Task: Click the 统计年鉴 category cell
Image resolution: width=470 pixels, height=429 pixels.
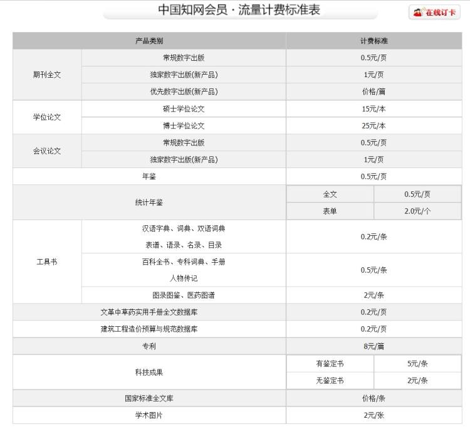Action: coord(149,202)
